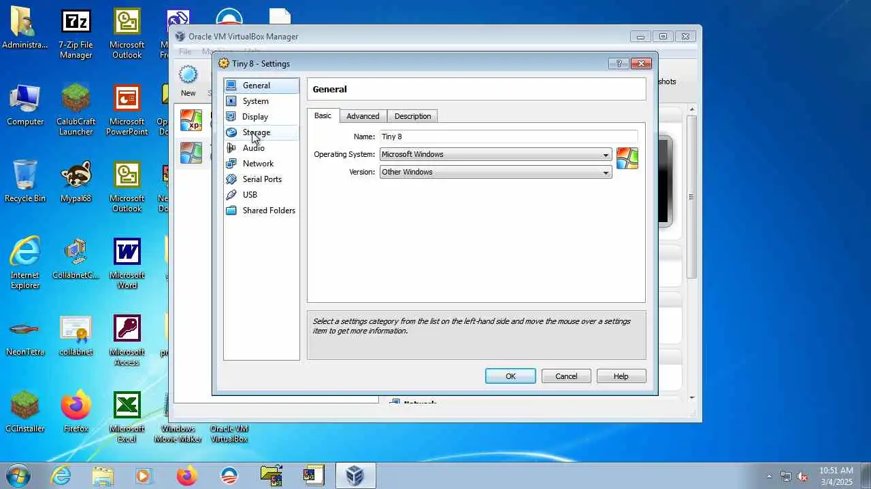Switch to the Advanced tab
Screen dimensions: 871x489
click(363, 116)
